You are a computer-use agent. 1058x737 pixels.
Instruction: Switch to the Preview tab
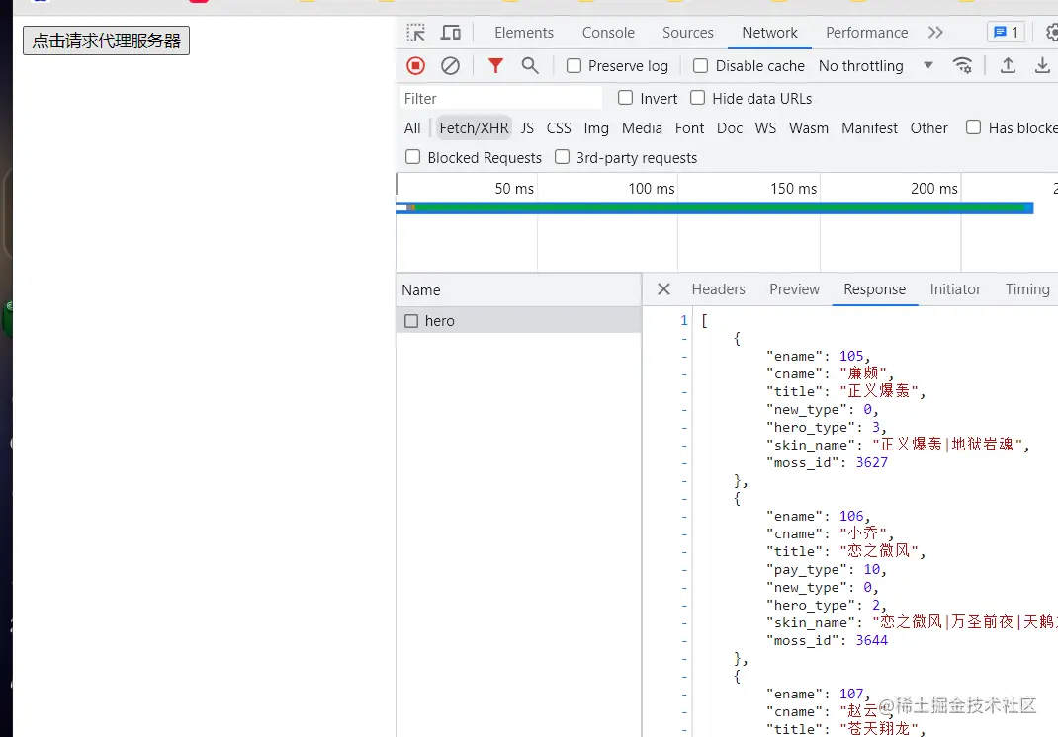coord(794,289)
